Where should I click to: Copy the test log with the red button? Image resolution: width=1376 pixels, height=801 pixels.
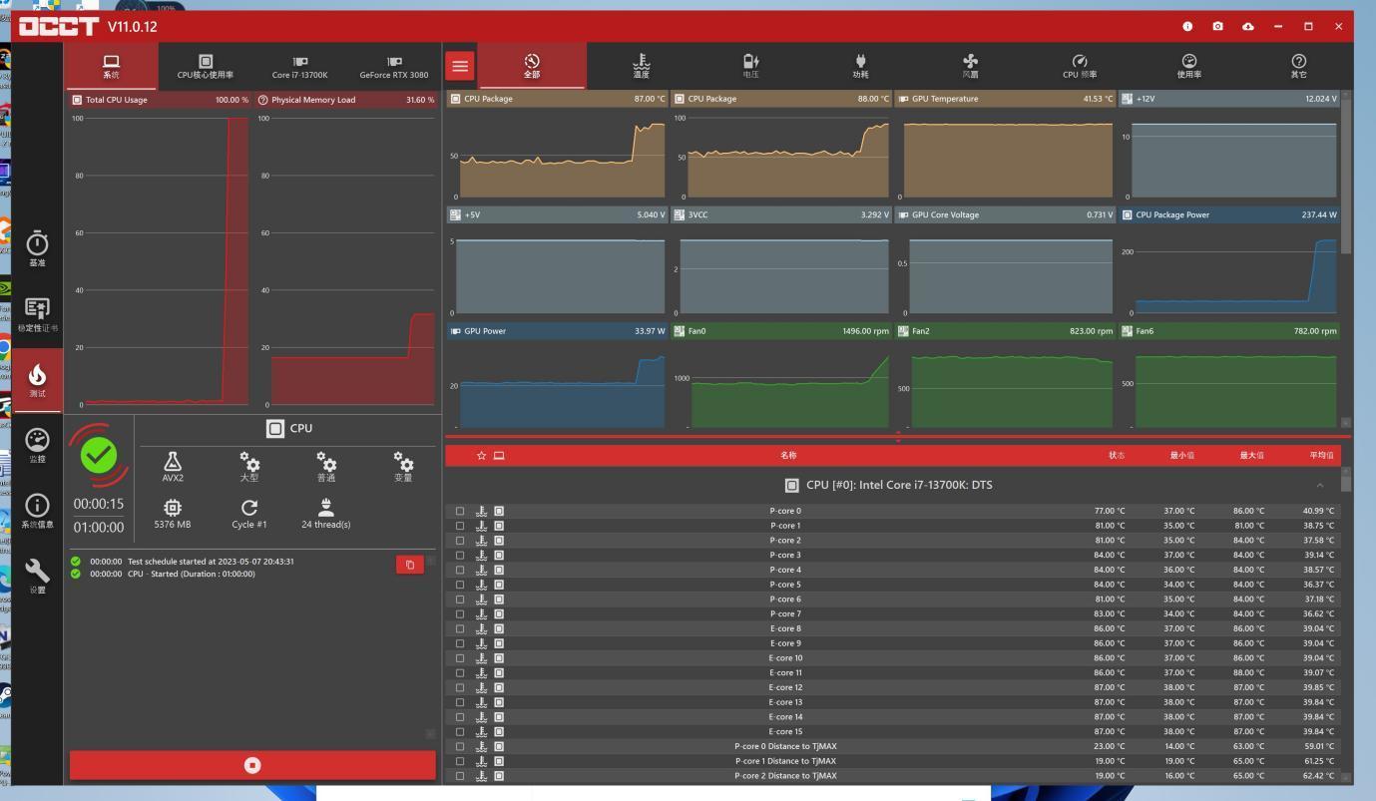click(x=410, y=565)
